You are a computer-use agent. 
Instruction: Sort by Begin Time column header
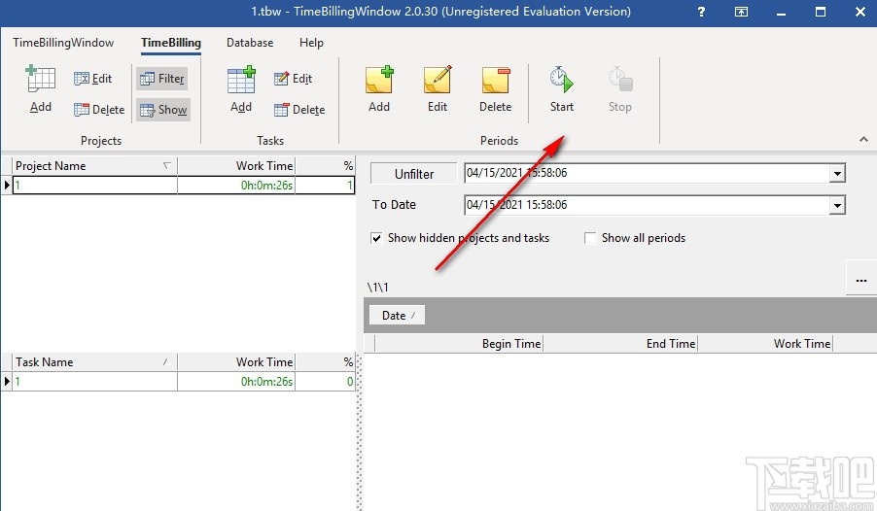[x=459, y=343]
